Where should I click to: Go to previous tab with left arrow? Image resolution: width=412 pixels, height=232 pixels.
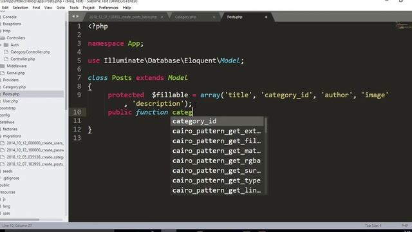tap(73, 16)
